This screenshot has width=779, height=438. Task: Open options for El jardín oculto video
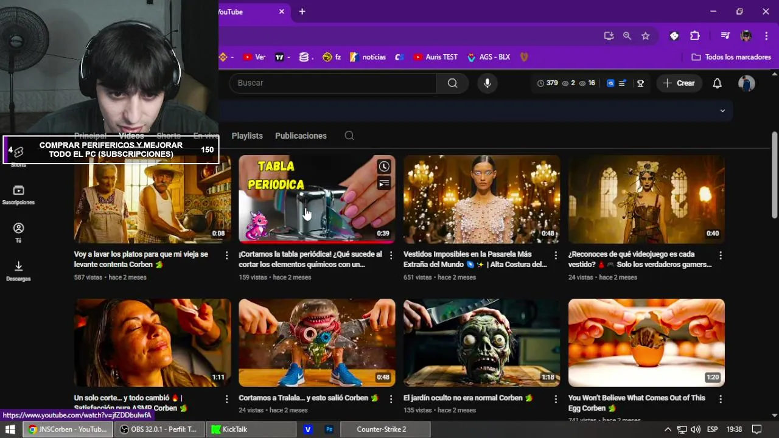pos(556,399)
